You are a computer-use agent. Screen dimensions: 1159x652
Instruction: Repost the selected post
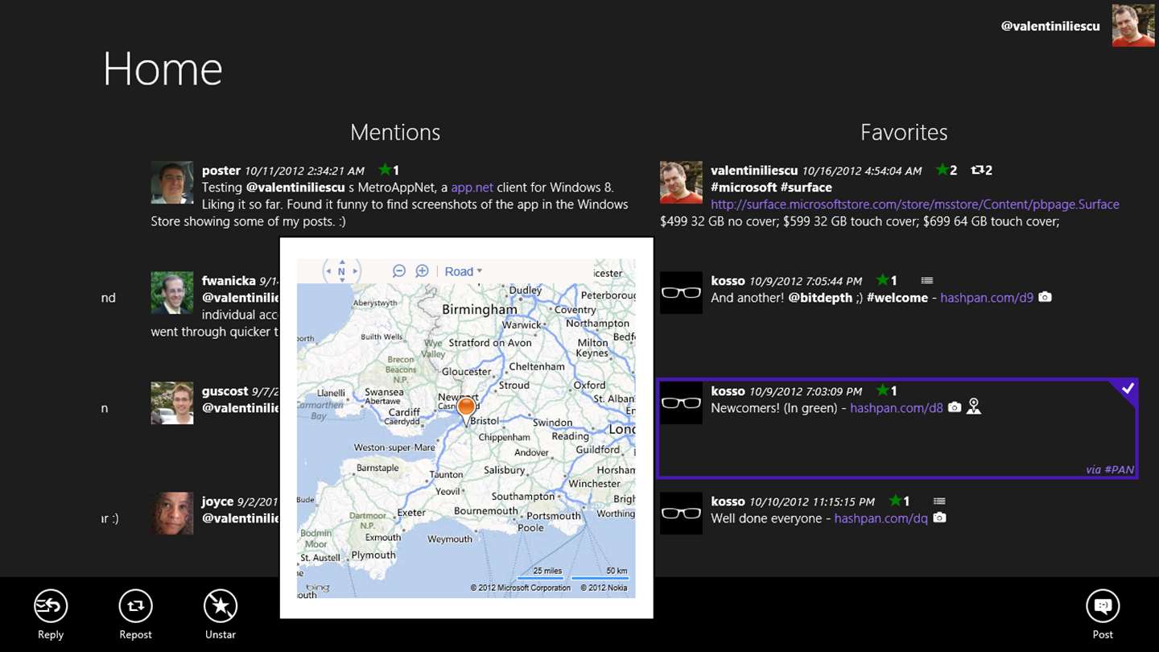pos(135,607)
